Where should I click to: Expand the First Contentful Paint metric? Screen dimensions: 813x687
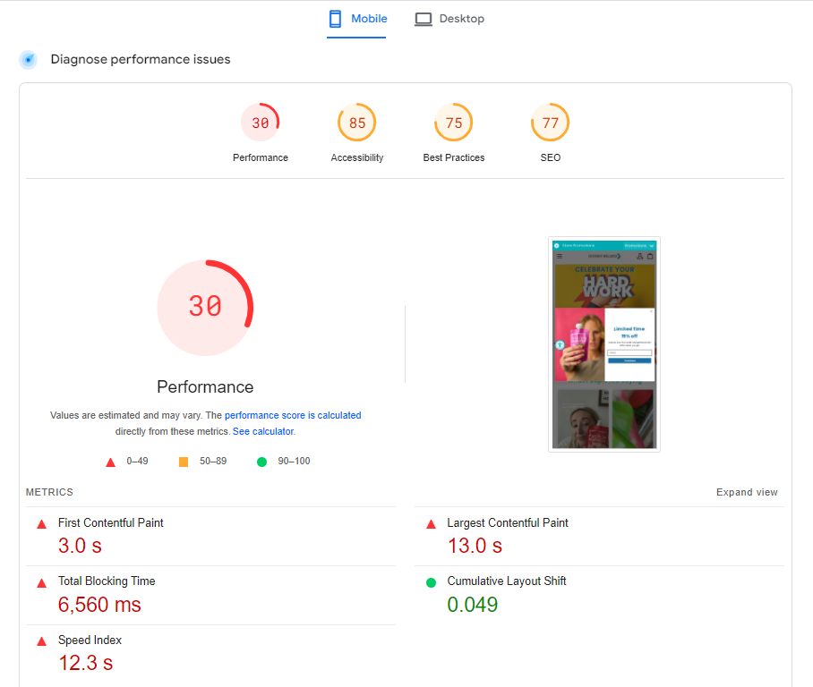point(111,523)
